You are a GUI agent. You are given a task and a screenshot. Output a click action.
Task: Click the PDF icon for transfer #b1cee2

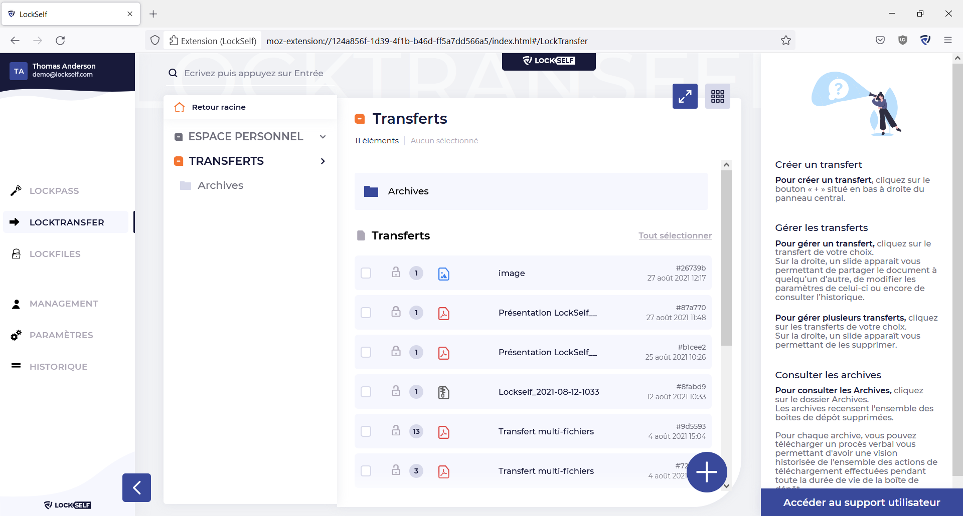click(443, 353)
